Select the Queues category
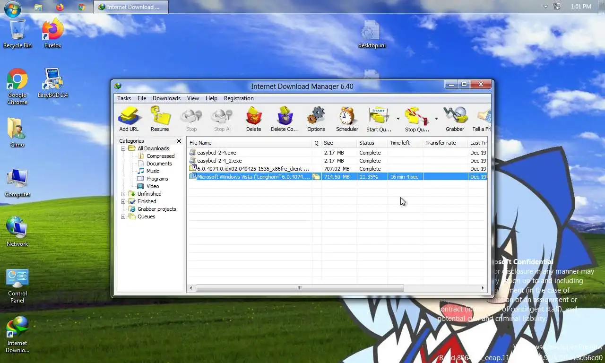This screenshot has width=605, height=363. coord(146,216)
